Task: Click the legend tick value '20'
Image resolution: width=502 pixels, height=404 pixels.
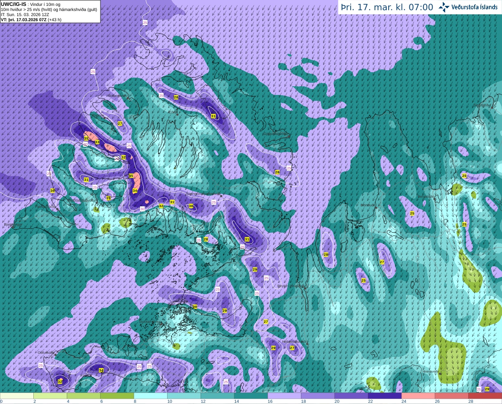Action: 337,401
